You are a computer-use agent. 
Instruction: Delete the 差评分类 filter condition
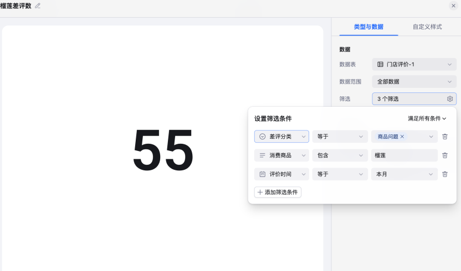click(445, 137)
